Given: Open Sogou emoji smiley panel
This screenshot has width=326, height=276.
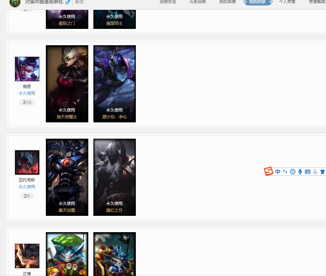Looking at the screenshot, I should [292, 172].
